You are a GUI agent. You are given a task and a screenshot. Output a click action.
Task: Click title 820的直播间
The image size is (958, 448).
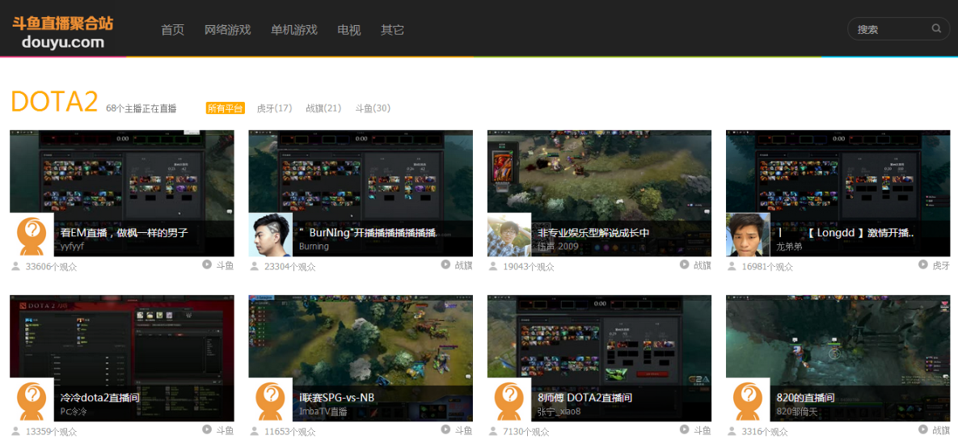[x=805, y=398]
